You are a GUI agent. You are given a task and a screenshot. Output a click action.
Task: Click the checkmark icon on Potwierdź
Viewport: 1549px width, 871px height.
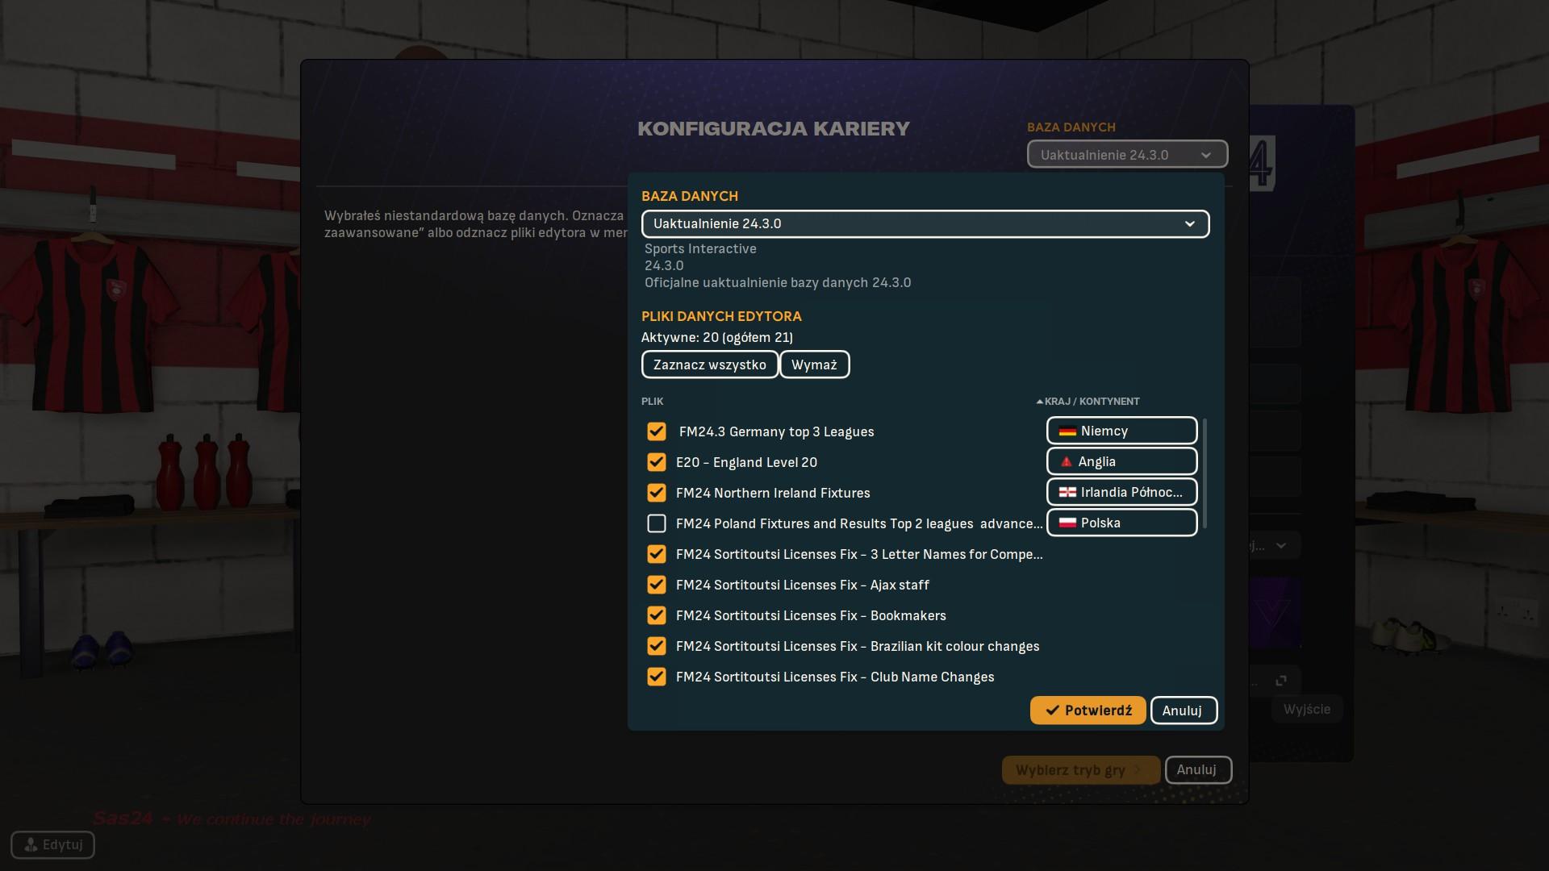1052,711
